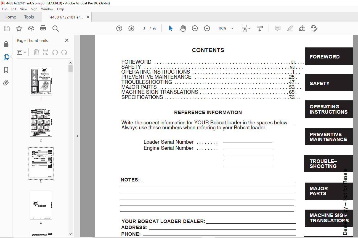This screenshot has height=238, width=358.
Task: Click the MAJOR PARTS section tab
Action: [329, 191]
